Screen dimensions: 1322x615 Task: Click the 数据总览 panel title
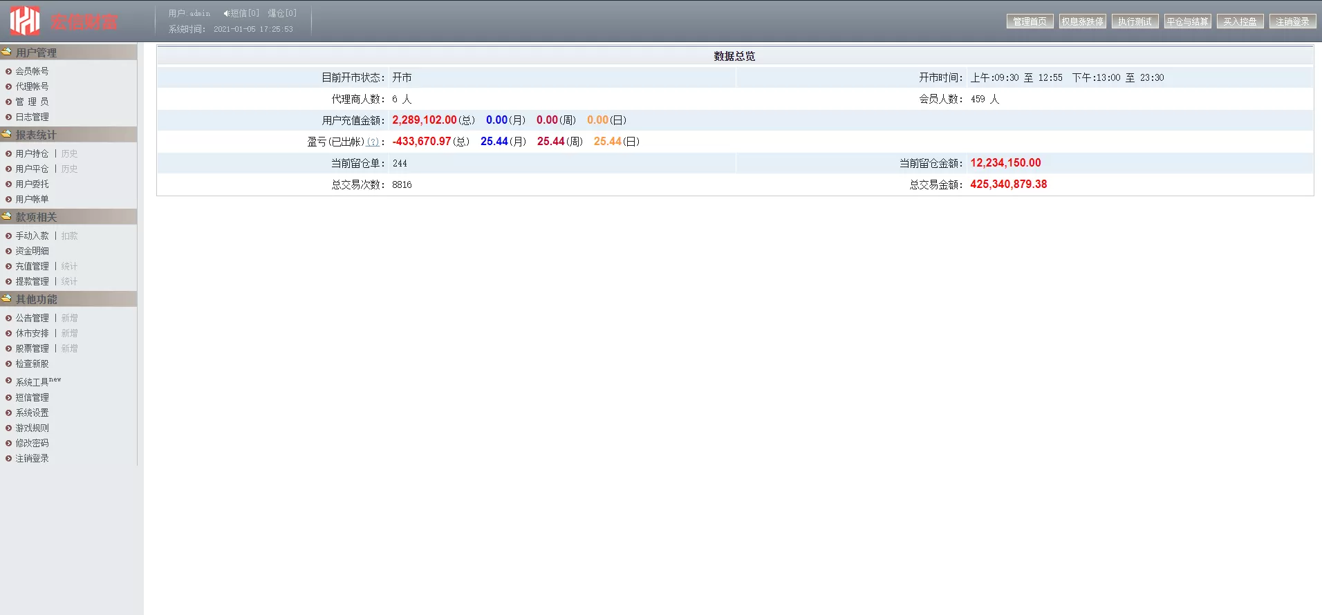734,56
